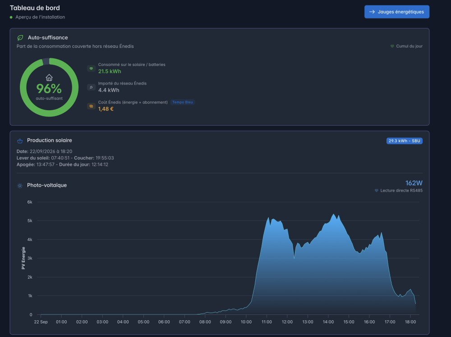
Task: Click the heart icon beside Cumul du jour
Action: tap(392, 46)
